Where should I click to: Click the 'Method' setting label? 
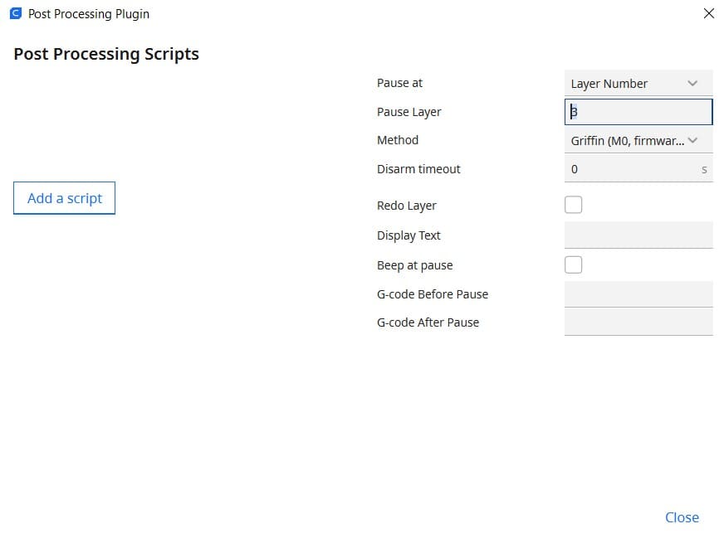pyautogui.click(x=398, y=140)
